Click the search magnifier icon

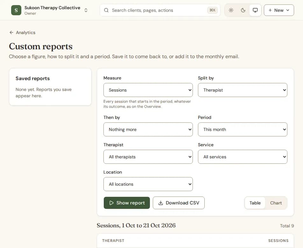(x=106, y=10)
